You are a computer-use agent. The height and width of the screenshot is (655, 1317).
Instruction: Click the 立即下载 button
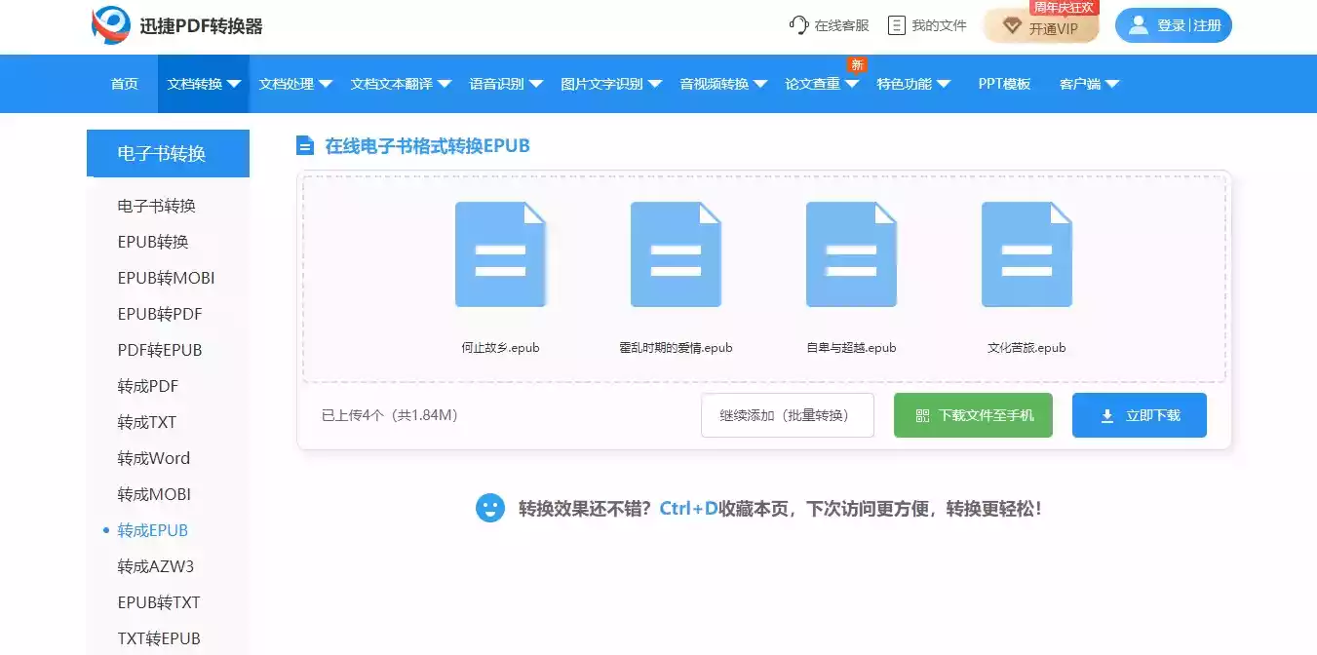pos(1139,415)
